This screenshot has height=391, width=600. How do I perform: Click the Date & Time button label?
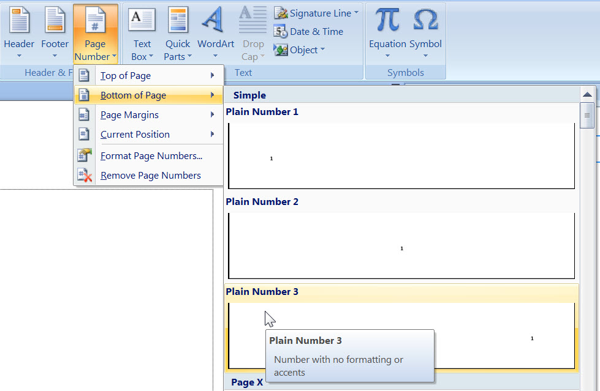point(316,32)
